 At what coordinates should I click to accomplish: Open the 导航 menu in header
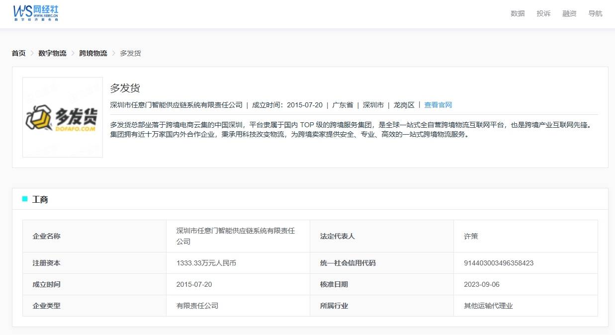595,13
